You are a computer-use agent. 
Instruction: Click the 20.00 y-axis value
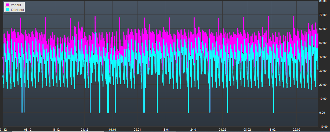click(x=322, y=85)
